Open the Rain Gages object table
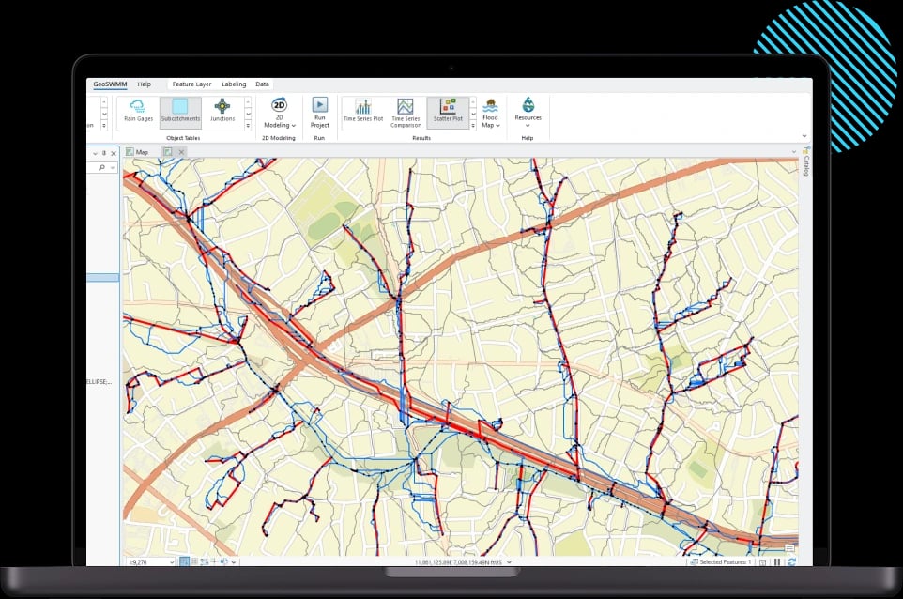Image resolution: width=903 pixels, height=599 pixels. pyautogui.click(x=138, y=111)
